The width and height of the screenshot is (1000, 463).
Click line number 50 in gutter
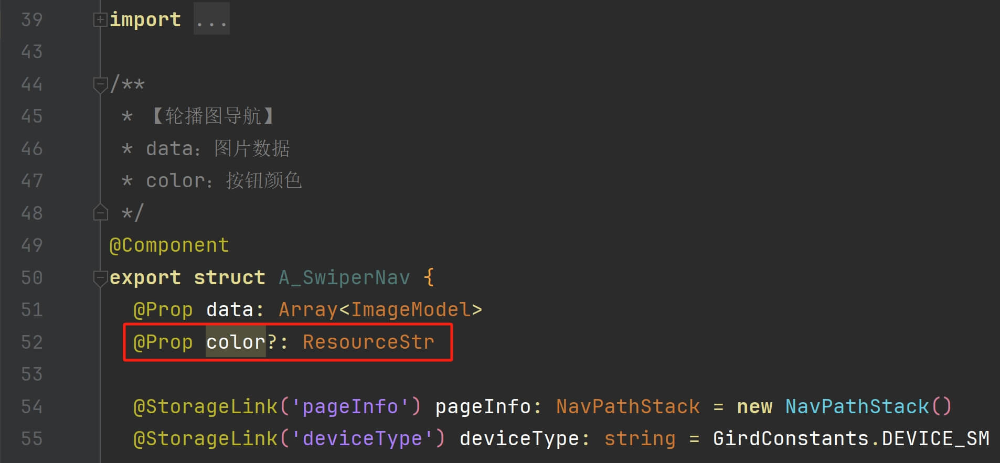tap(31, 277)
